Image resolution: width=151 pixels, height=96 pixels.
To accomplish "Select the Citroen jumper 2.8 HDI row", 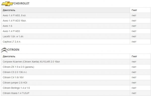I will point(76,83).
